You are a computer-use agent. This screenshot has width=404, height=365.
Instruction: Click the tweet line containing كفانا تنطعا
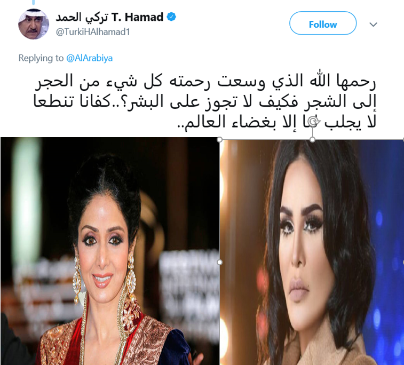coord(205,102)
